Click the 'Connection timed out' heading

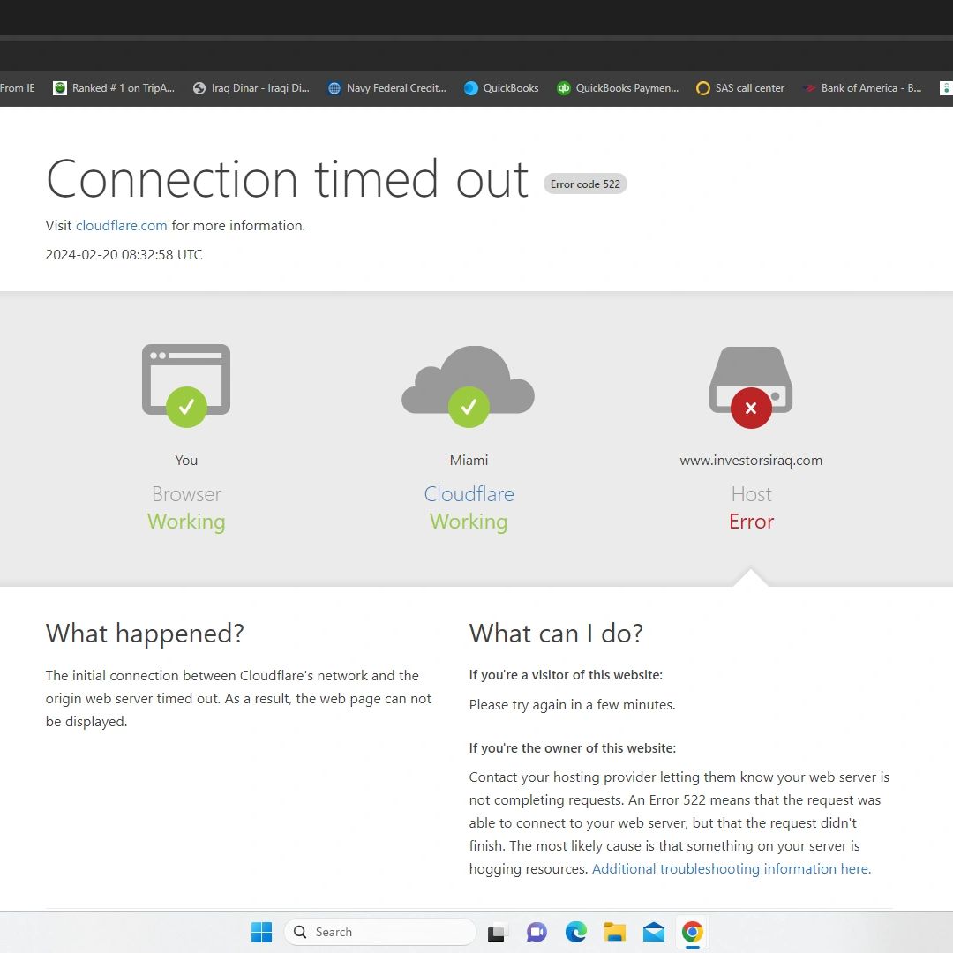tap(288, 179)
